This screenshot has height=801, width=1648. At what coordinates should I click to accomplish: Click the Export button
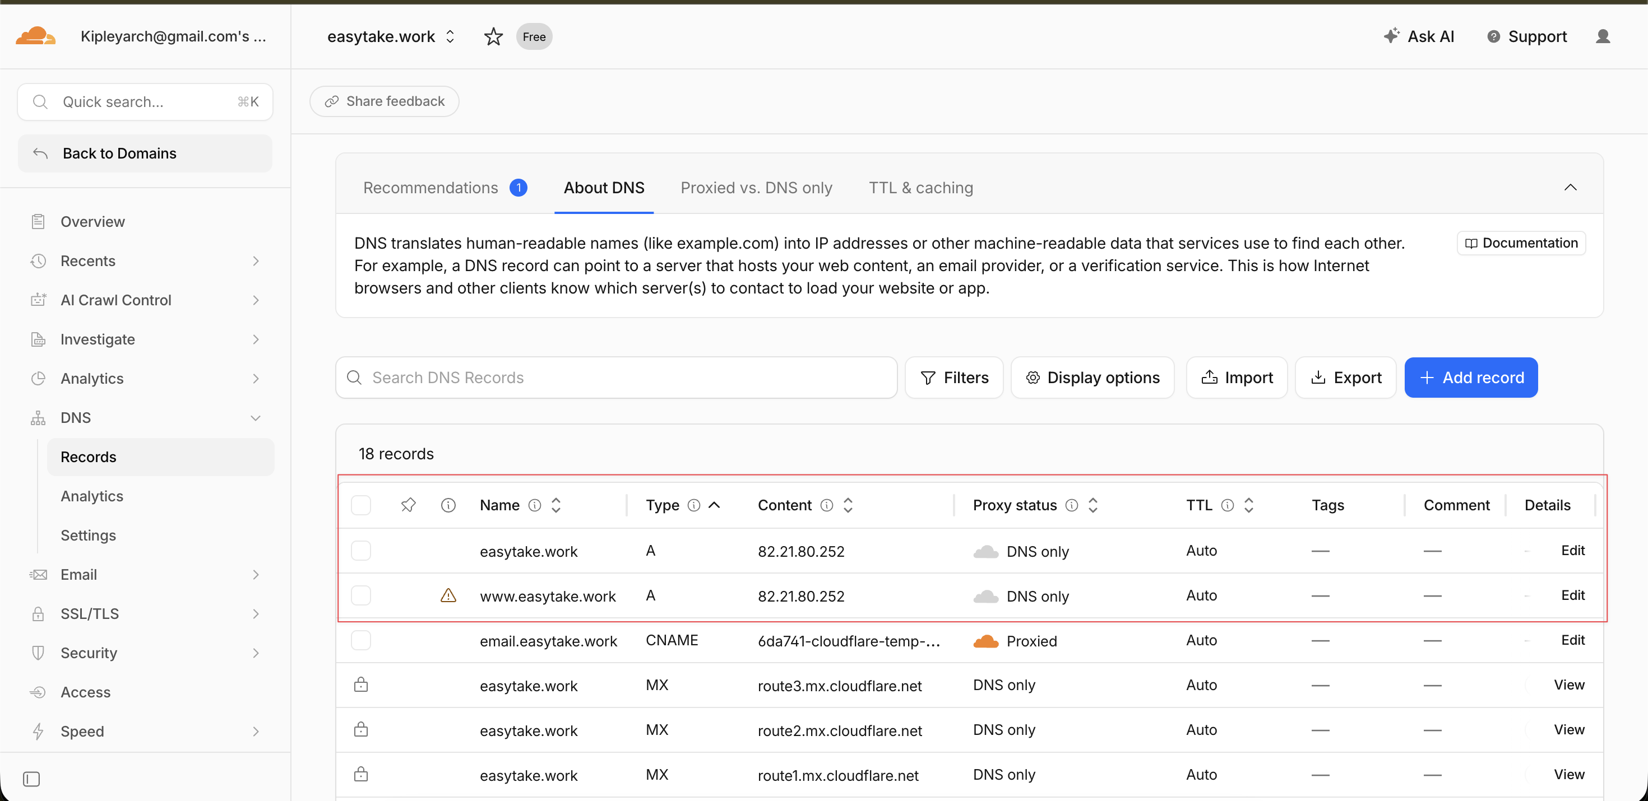[1345, 377]
